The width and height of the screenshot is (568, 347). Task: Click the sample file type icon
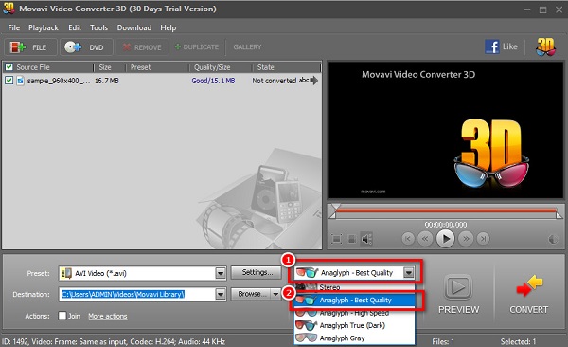pyautogui.click(x=20, y=81)
